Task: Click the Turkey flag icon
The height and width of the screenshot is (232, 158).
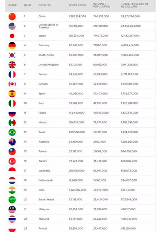Action: coord(12,161)
